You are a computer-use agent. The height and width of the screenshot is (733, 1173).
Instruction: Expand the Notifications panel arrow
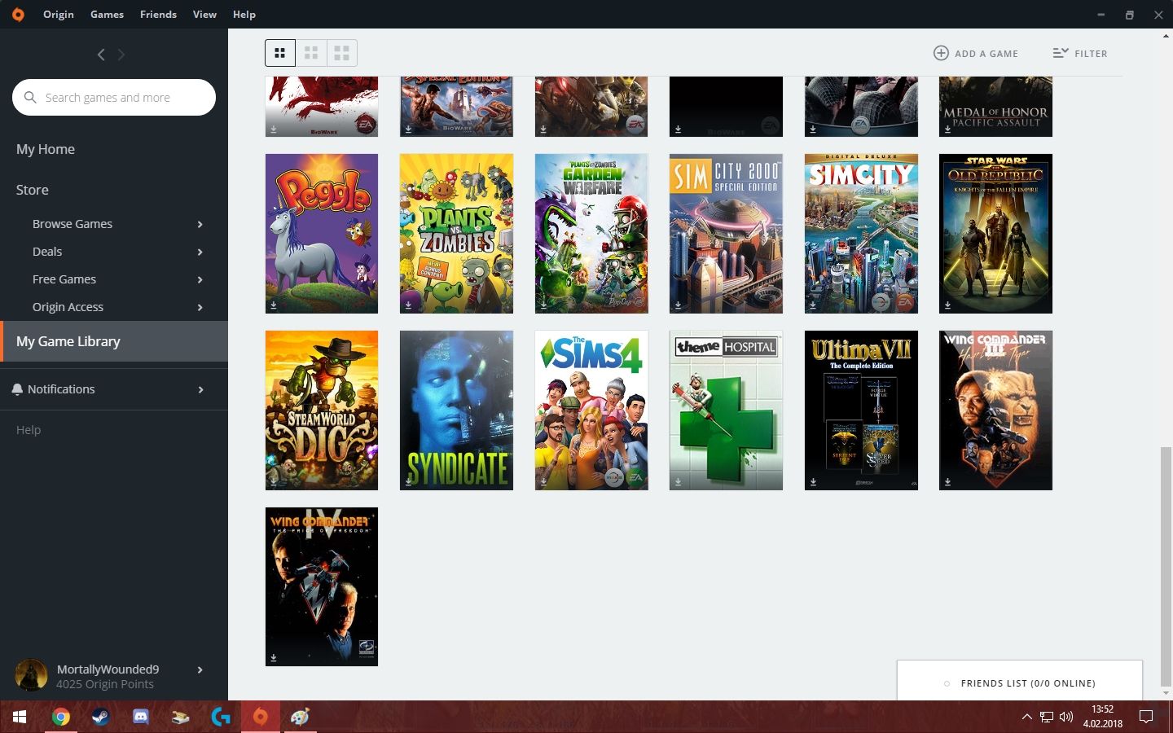click(x=200, y=390)
